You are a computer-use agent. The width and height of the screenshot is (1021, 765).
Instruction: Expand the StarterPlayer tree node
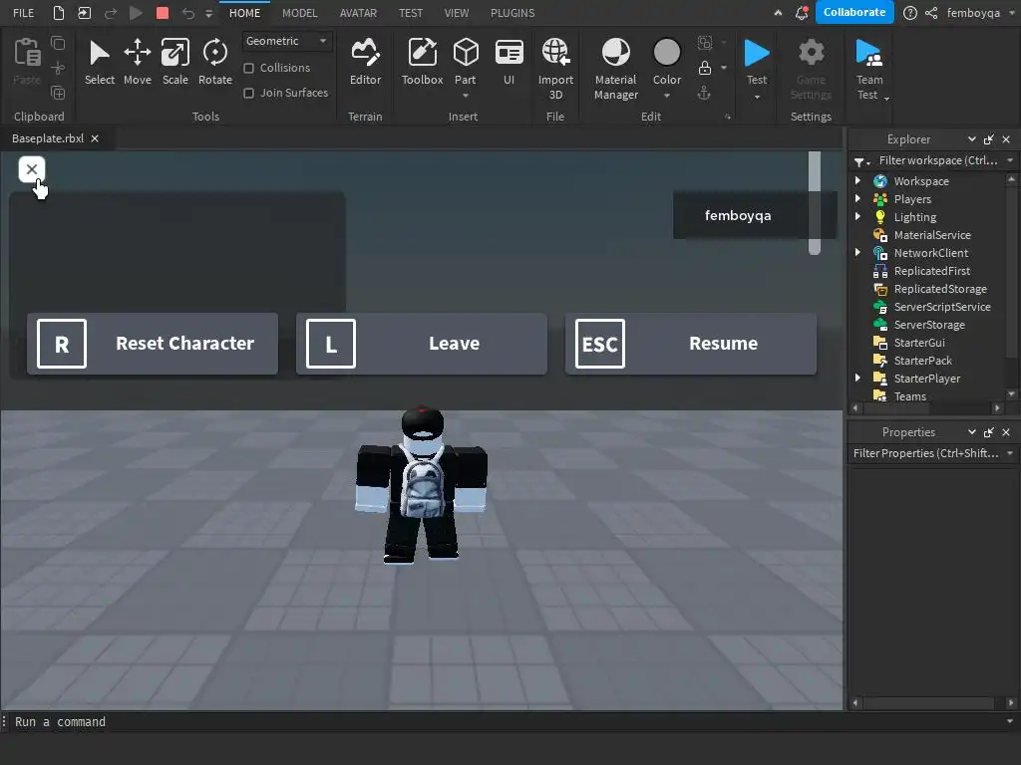click(x=858, y=378)
